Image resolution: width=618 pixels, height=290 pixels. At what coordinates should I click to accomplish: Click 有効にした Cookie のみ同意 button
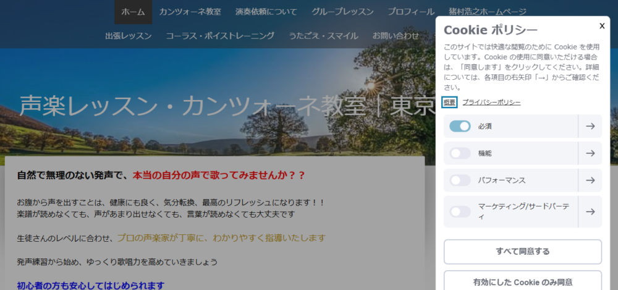[x=523, y=282]
